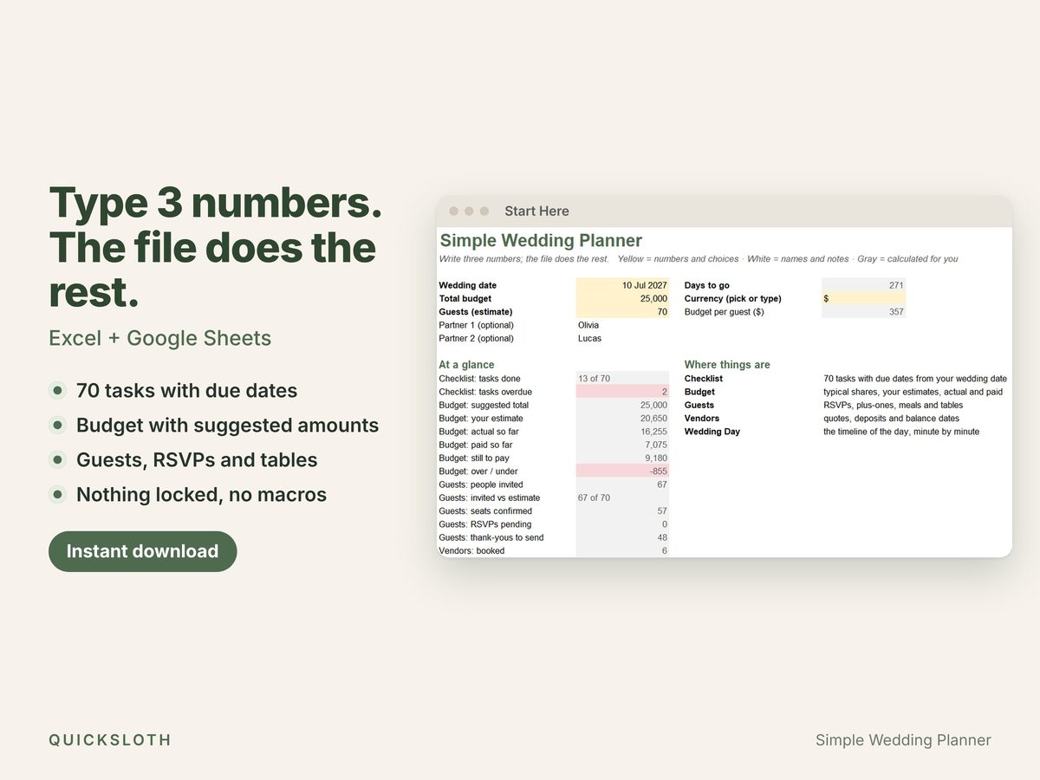Click the Guests, RSVPs and tables bullet
The width and height of the screenshot is (1040, 780).
[197, 460]
